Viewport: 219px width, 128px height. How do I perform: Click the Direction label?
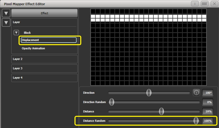(89, 93)
